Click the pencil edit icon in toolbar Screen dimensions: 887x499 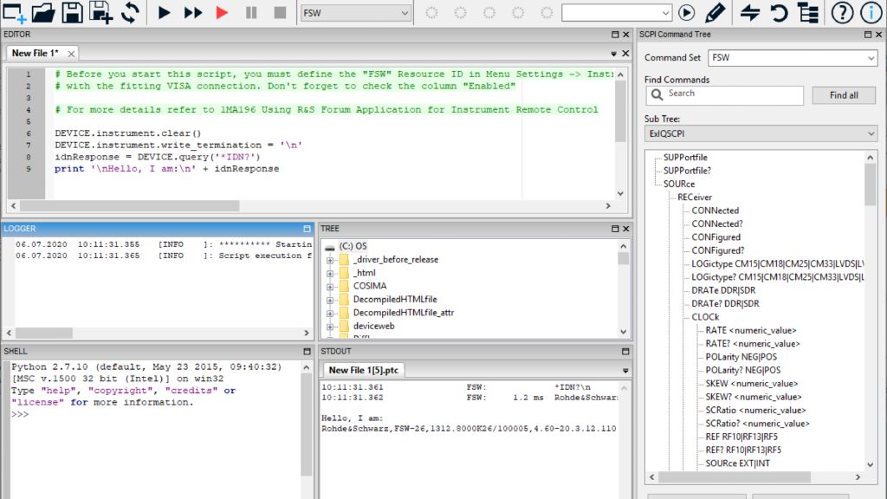click(x=715, y=13)
